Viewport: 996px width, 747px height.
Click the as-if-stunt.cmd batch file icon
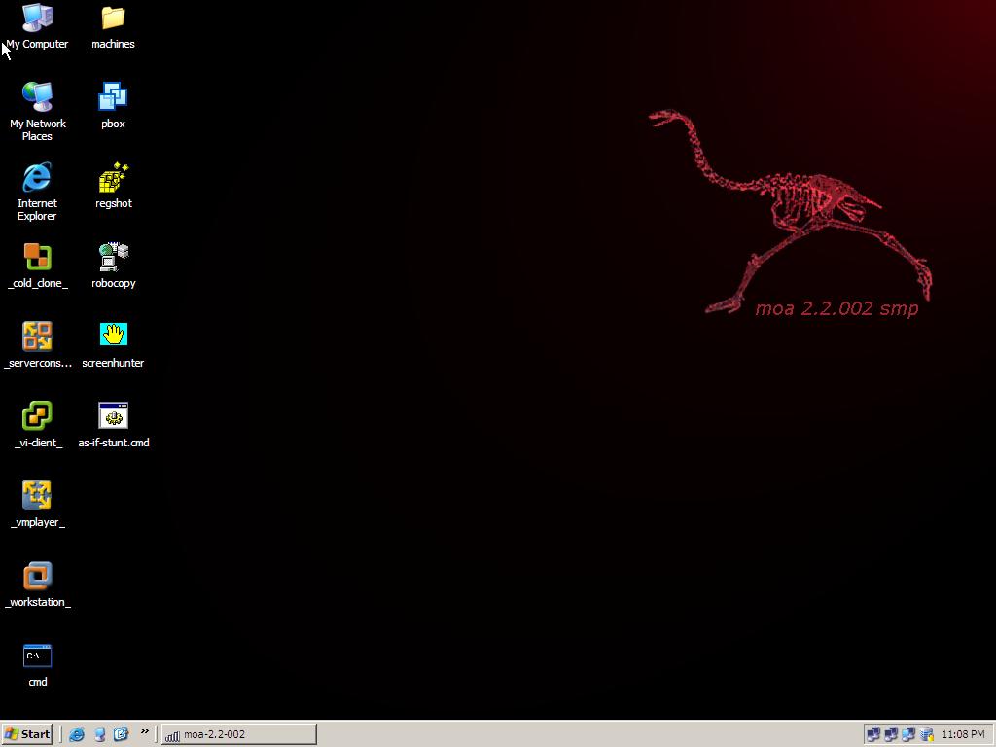point(113,417)
